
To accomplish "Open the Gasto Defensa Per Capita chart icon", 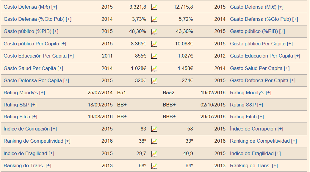I will [154, 81].
